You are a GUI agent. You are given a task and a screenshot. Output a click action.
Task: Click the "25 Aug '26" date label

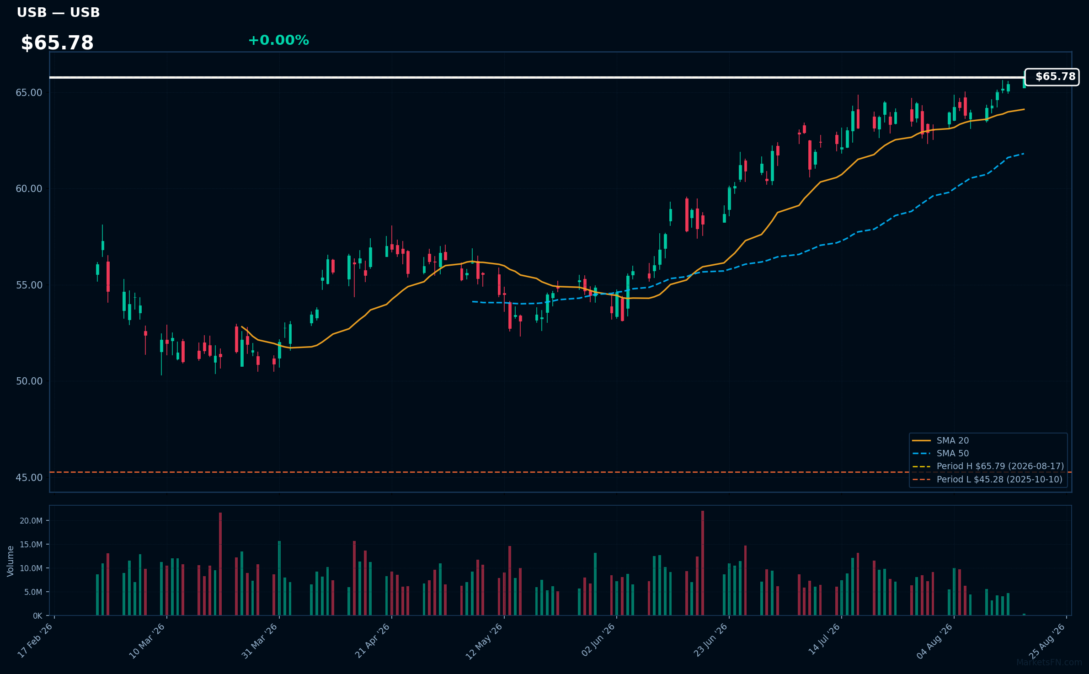(1047, 641)
